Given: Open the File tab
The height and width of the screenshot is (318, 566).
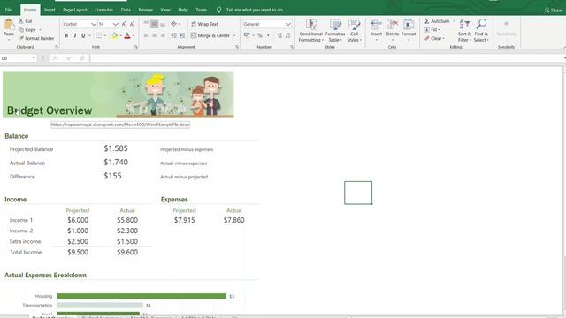Looking at the screenshot, I should (9, 10).
